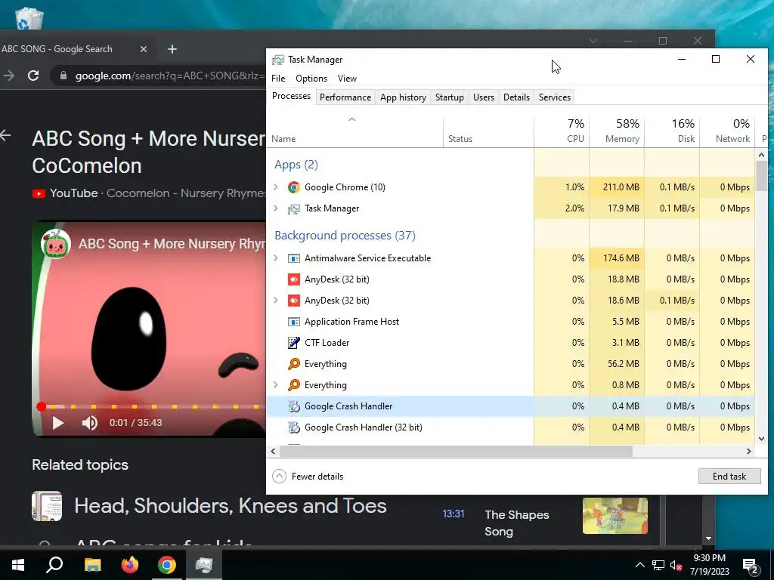Image resolution: width=774 pixels, height=580 pixels.
Task: Click the Task Manager horizontal scrollbar
Action: [x=456, y=451]
